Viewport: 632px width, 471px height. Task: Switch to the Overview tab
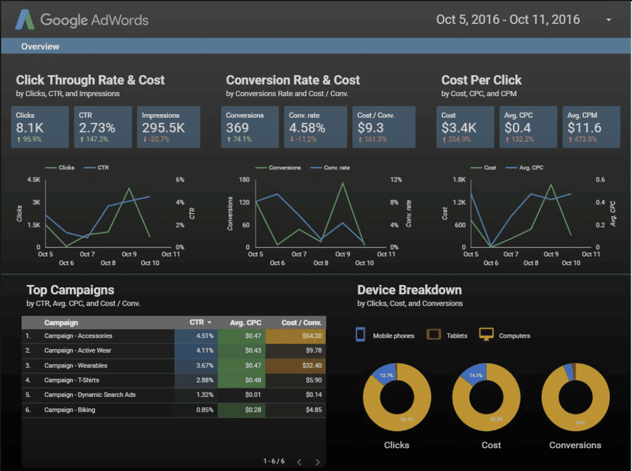(x=40, y=46)
